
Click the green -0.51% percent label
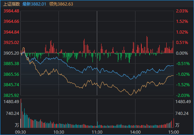point(183,64)
